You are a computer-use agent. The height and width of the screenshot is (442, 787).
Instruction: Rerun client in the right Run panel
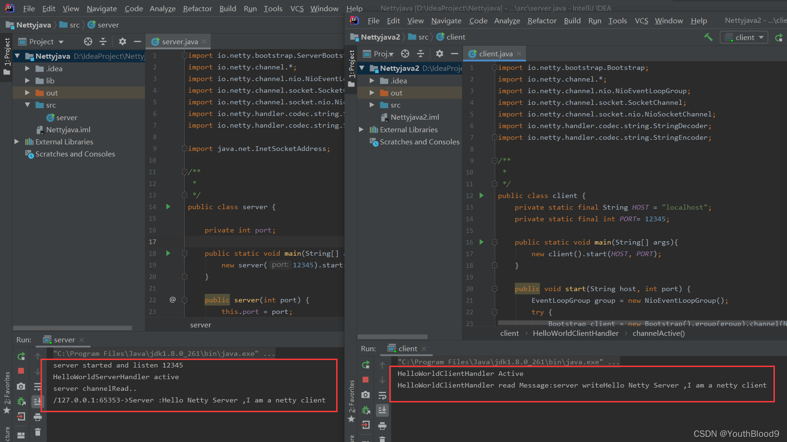click(x=366, y=365)
